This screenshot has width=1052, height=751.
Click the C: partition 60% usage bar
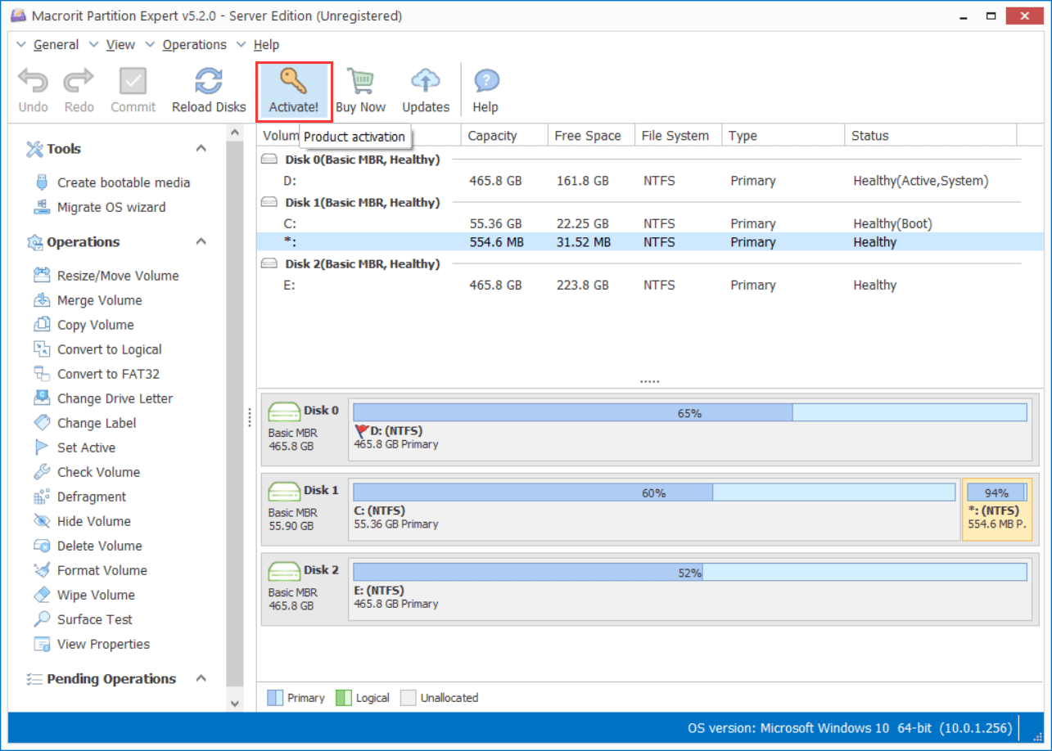[654, 492]
